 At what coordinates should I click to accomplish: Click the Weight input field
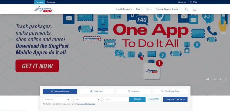coord(117,99)
